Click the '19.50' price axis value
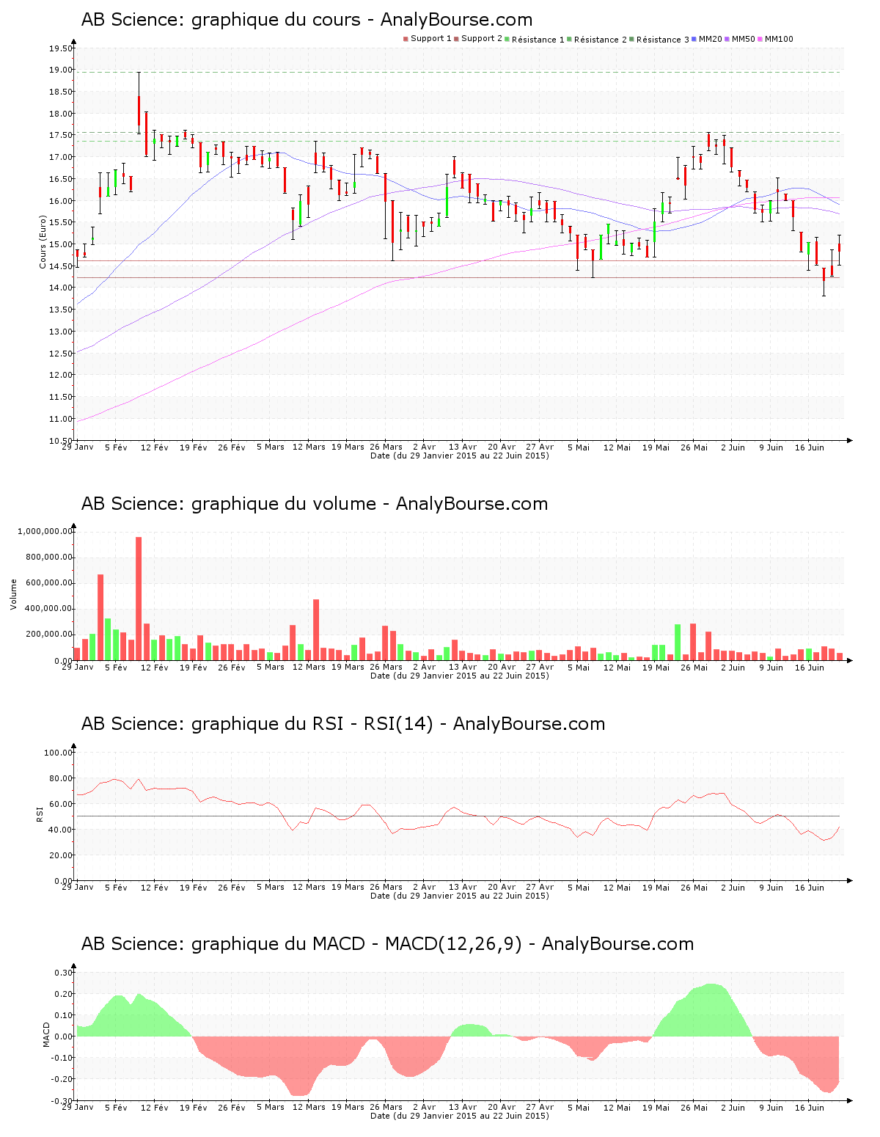Screen dimensions: 880x1137 [x=61, y=48]
